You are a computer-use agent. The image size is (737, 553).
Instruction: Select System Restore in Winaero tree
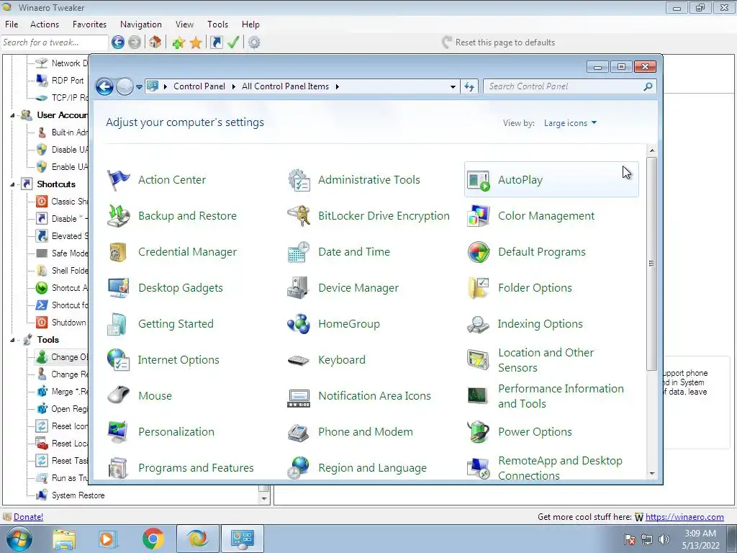click(78, 495)
